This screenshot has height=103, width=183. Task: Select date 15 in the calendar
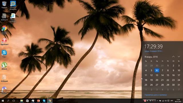pos(168,75)
